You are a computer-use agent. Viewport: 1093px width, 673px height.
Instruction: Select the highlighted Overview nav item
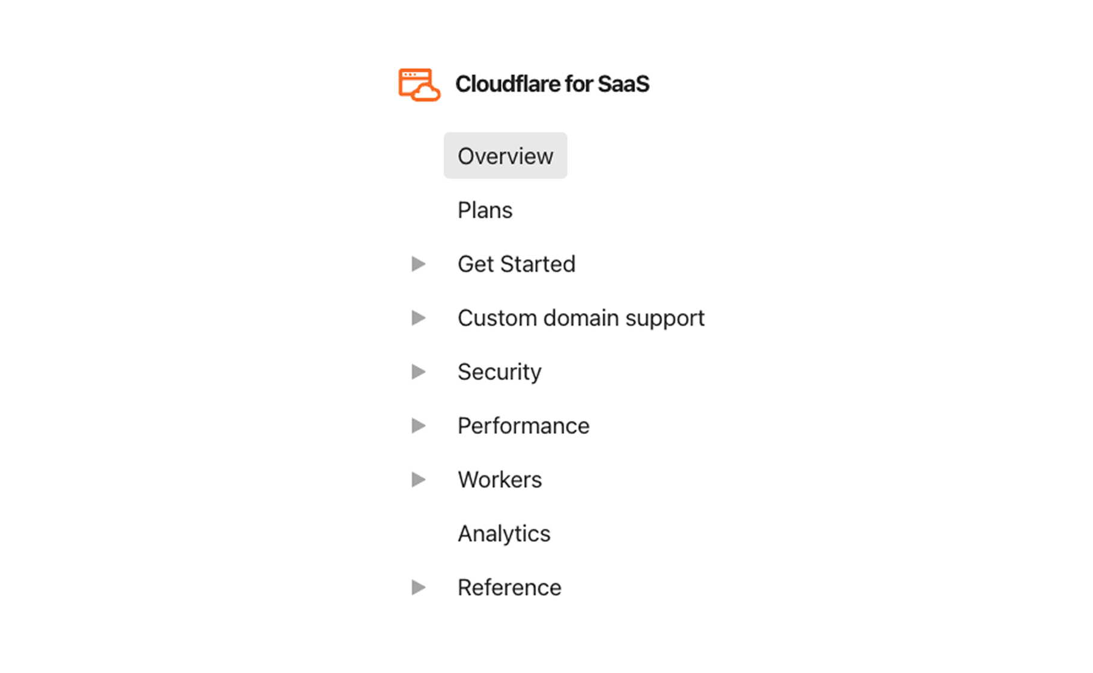(x=505, y=156)
